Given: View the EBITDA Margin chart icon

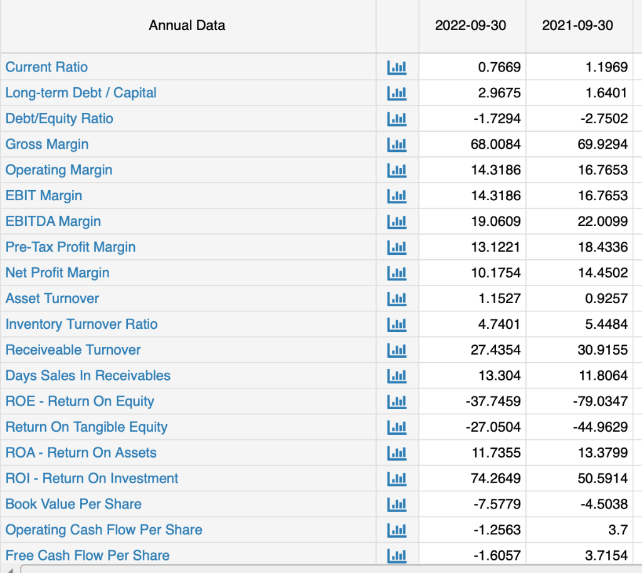Looking at the screenshot, I should point(397,221).
